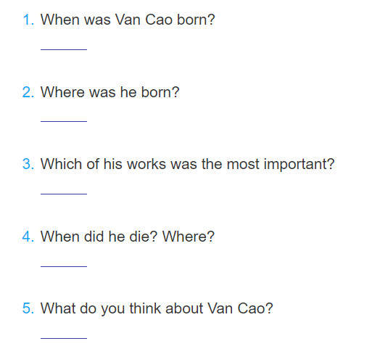Viewport: 372px width, 349px height.
Task: Click the question "When was Van Cao born?"
Action: (x=128, y=20)
